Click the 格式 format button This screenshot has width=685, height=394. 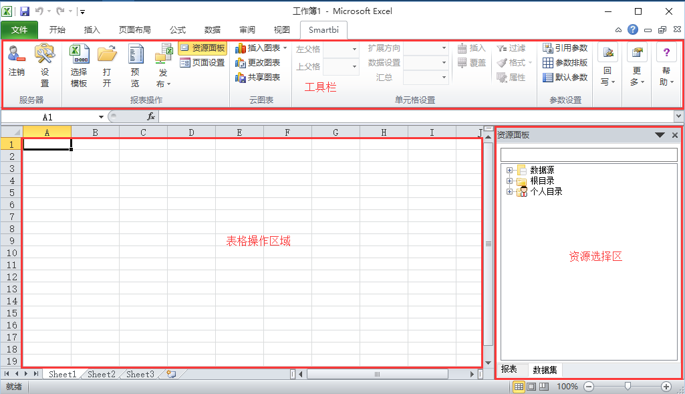pyautogui.click(x=515, y=63)
